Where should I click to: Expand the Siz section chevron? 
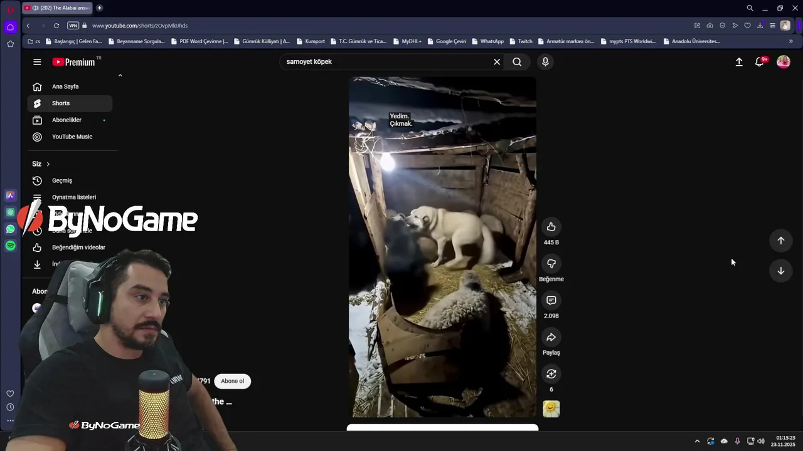point(48,164)
